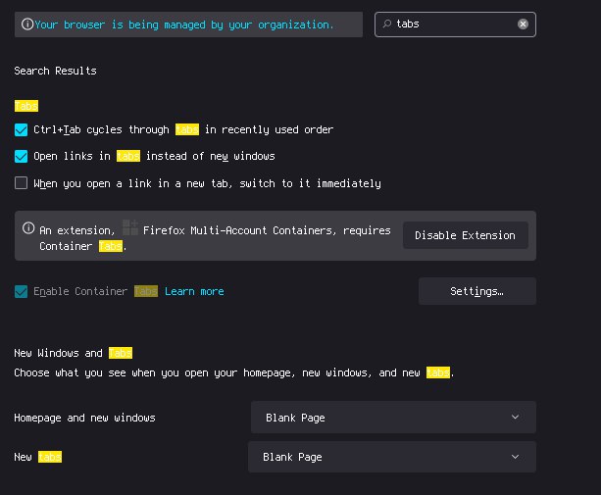The width and height of the screenshot is (601, 495).
Task: Click 'When you open a link' label text
Action: (208, 183)
